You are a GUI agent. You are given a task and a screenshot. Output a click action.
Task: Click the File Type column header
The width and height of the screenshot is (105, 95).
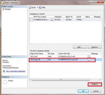tap(51, 54)
